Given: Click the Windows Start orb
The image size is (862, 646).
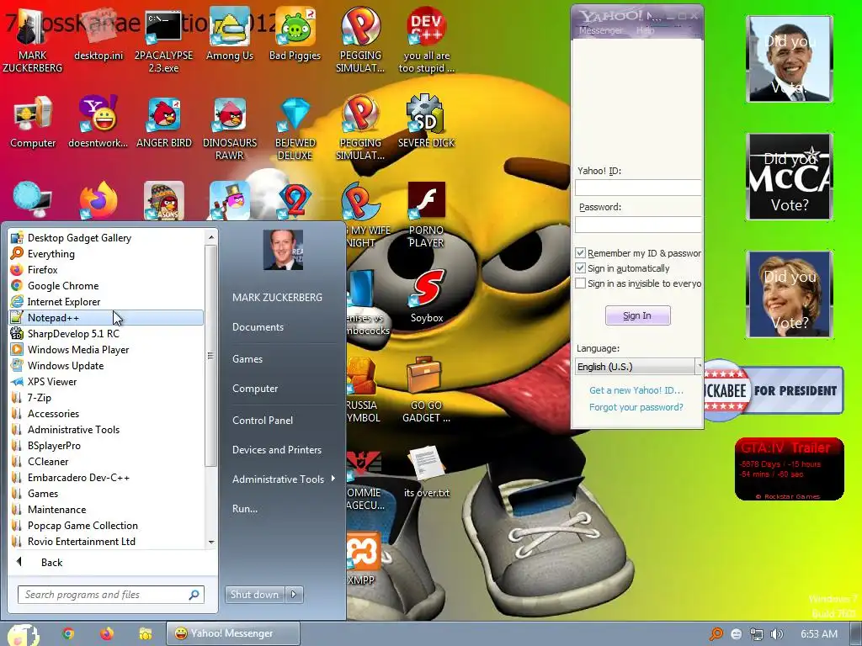Looking at the screenshot, I should [x=23, y=634].
